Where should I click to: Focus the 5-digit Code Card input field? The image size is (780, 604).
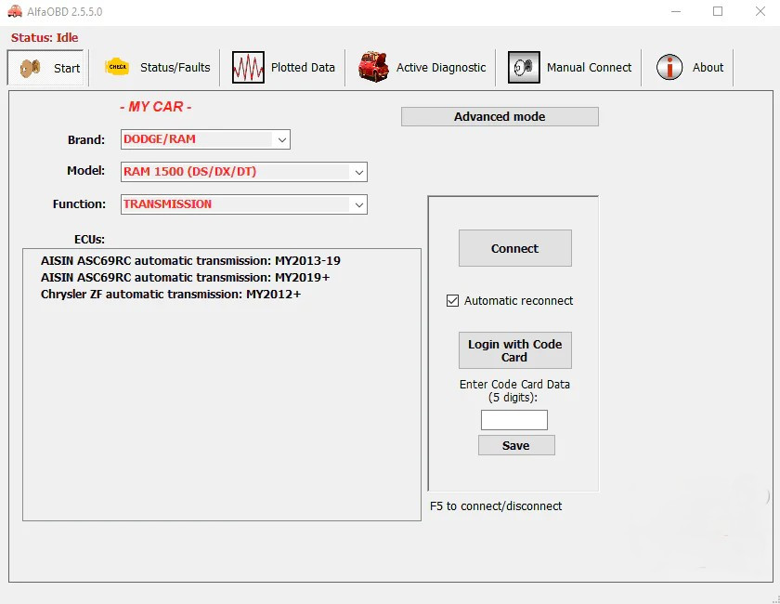[x=514, y=420]
